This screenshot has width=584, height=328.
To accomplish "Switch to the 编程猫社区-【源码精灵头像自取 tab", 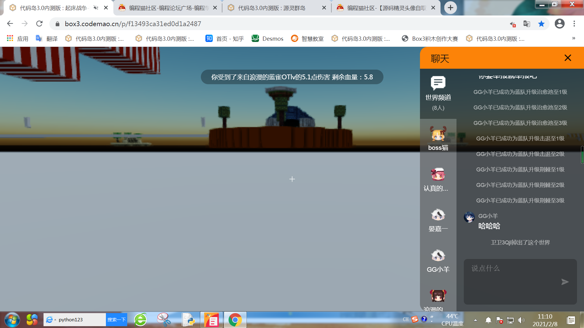I will 386,8.
